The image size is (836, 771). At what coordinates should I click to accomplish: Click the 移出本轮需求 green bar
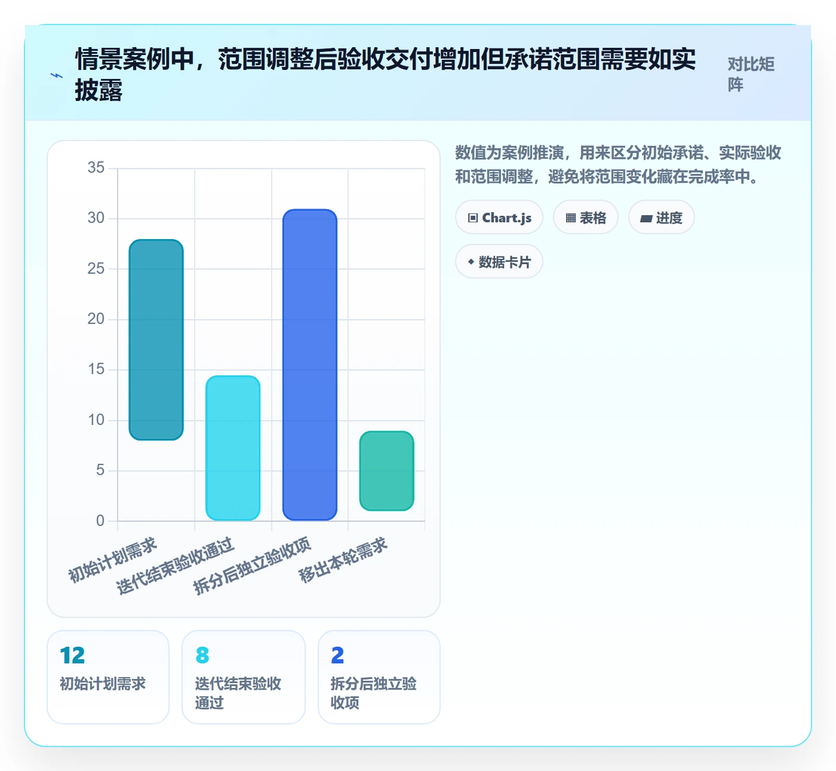[x=387, y=471]
